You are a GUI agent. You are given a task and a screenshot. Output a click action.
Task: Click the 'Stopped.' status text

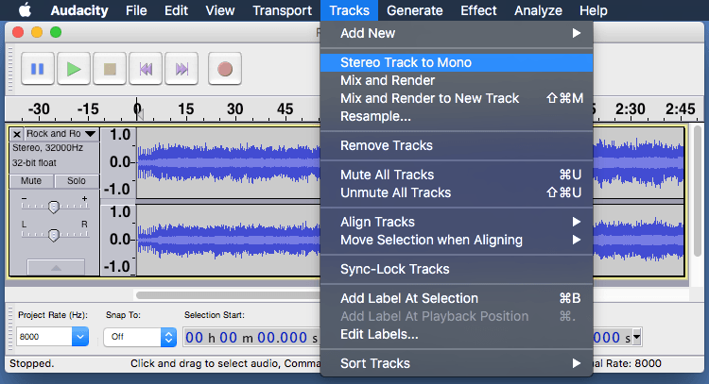pos(31,363)
